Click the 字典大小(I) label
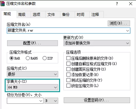Screen dimensions: 136x109 [17, 82]
